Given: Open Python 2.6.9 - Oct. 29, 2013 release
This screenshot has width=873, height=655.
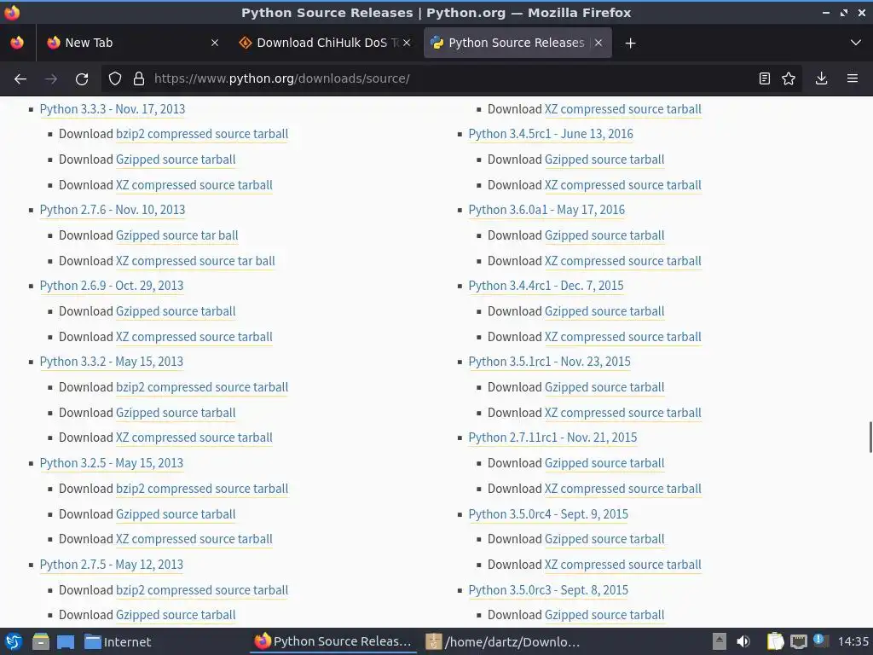Looking at the screenshot, I should [112, 286].
